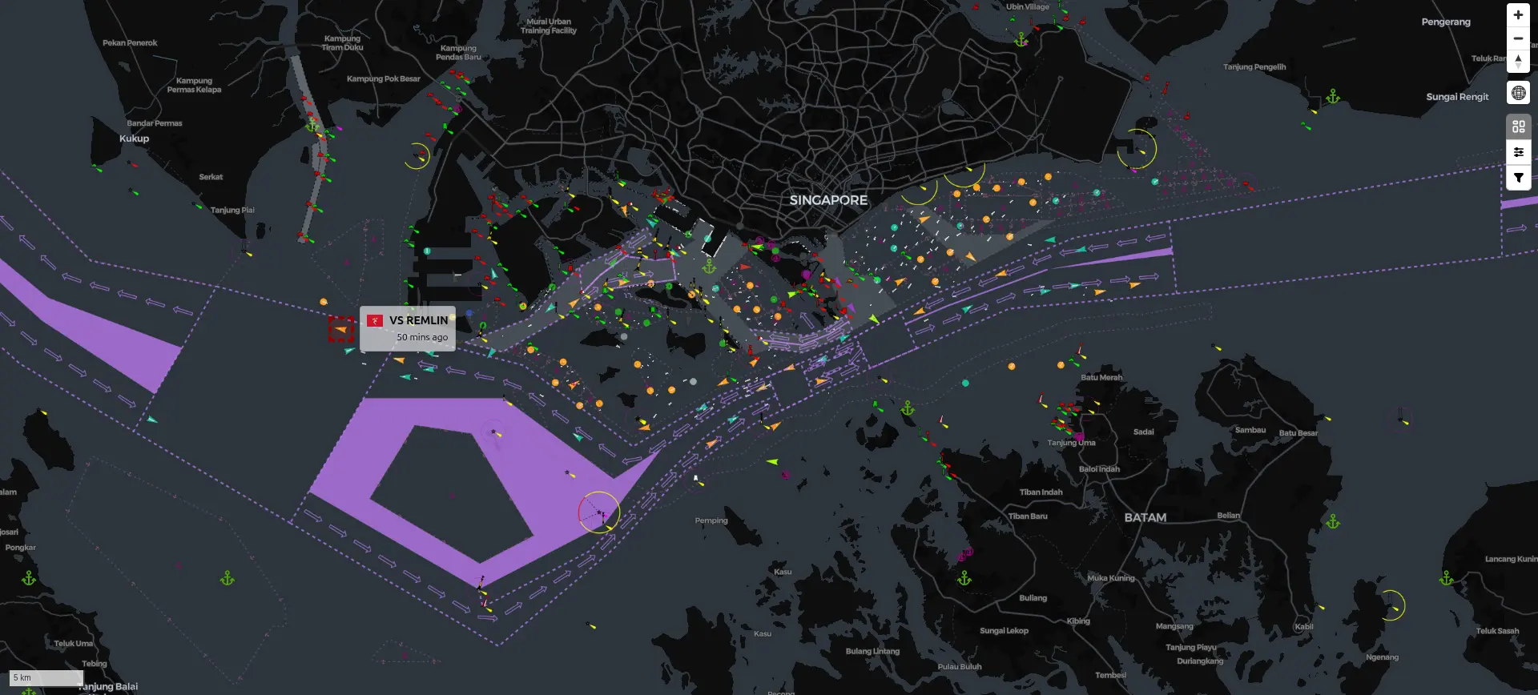Click the Bulang Lintang label
1538x695 pixels.
(872, 651)
